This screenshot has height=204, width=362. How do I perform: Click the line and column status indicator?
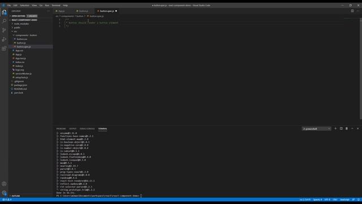click(305, 199)
